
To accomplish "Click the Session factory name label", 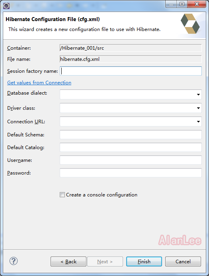I will [x=32, y=71].
